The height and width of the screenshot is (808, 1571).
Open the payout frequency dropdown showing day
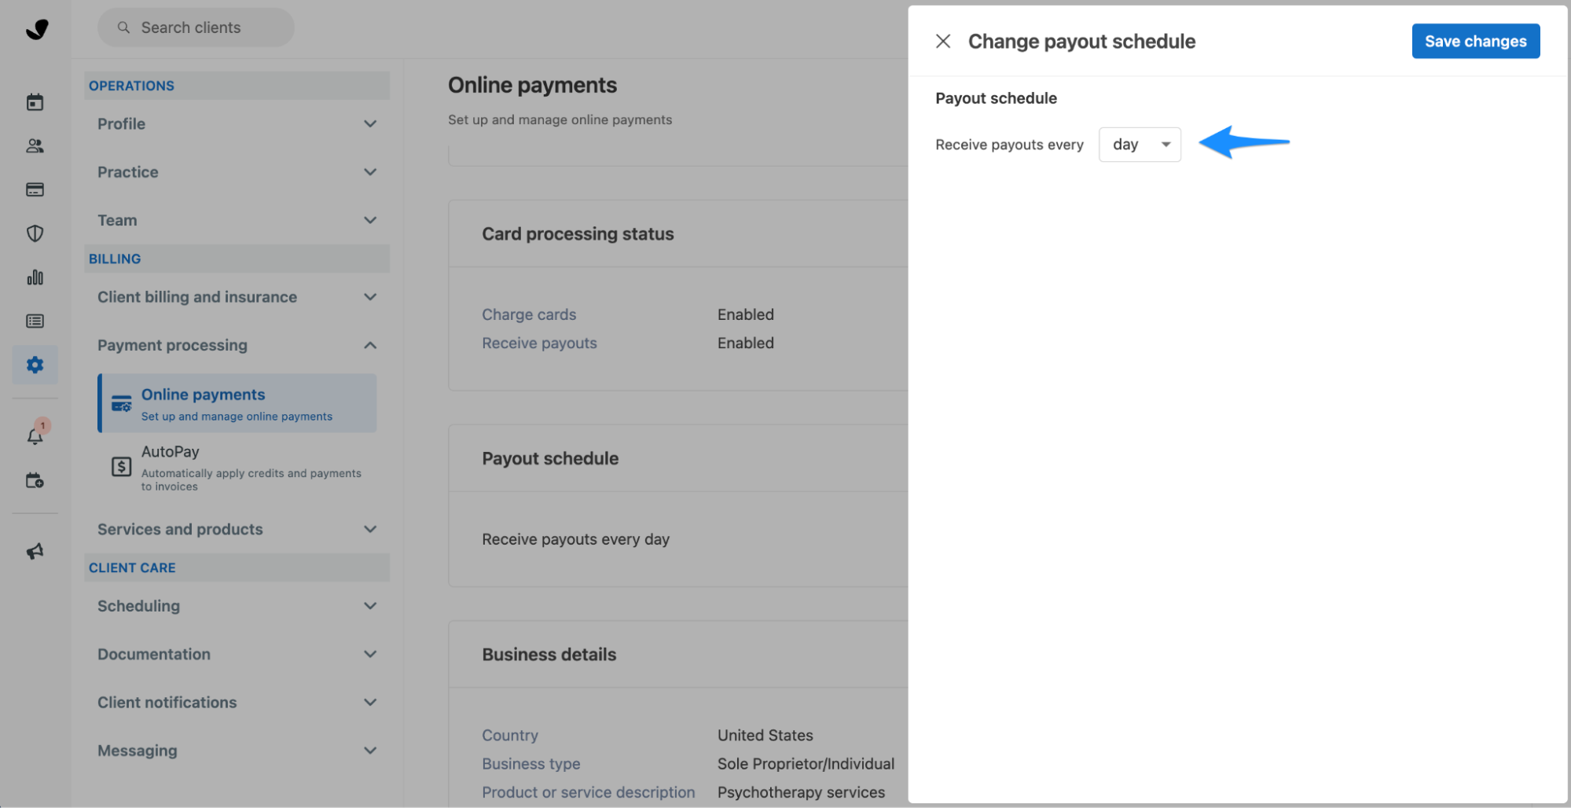[x=1140, y=145]
